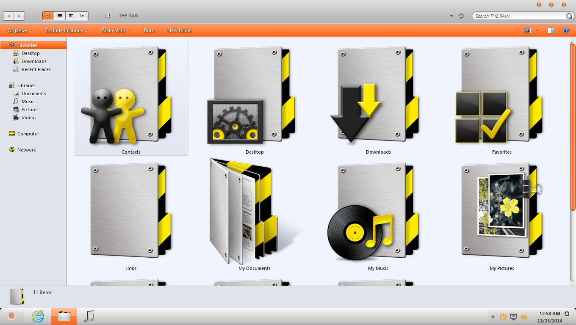576x325 pixels.
Task: Click the THE RAIN address bar folder icon
Action: (x=108, y=16)
